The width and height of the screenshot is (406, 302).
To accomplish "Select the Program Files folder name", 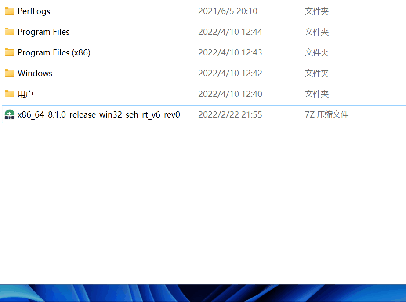I will [43, 32].
